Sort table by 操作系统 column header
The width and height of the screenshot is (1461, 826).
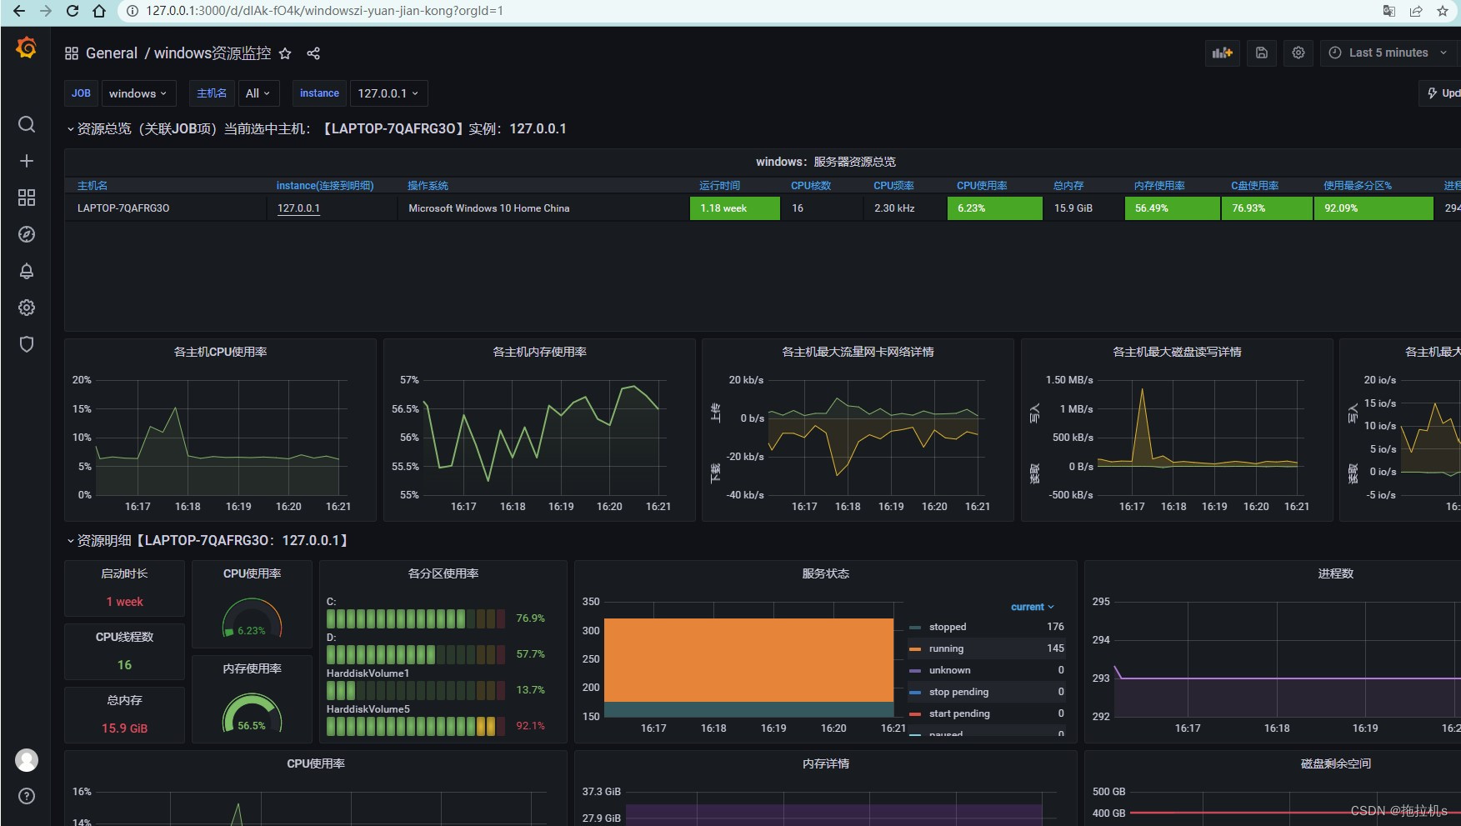tap(428, 186)
